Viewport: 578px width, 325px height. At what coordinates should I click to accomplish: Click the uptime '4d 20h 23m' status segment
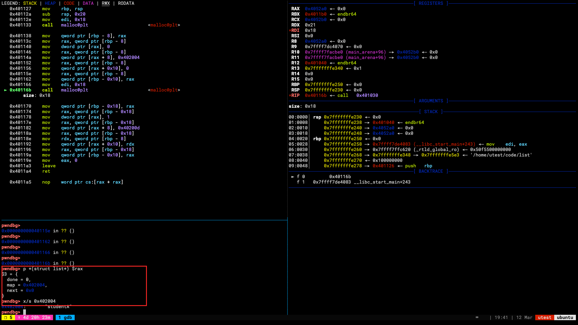tap(34, 317)
